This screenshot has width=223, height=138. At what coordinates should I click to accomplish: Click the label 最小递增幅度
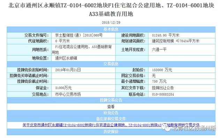pyautogui.click(x=133, y=81)
